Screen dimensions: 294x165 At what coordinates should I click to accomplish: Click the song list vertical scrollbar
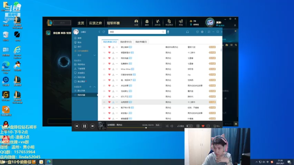pos(221,50)
